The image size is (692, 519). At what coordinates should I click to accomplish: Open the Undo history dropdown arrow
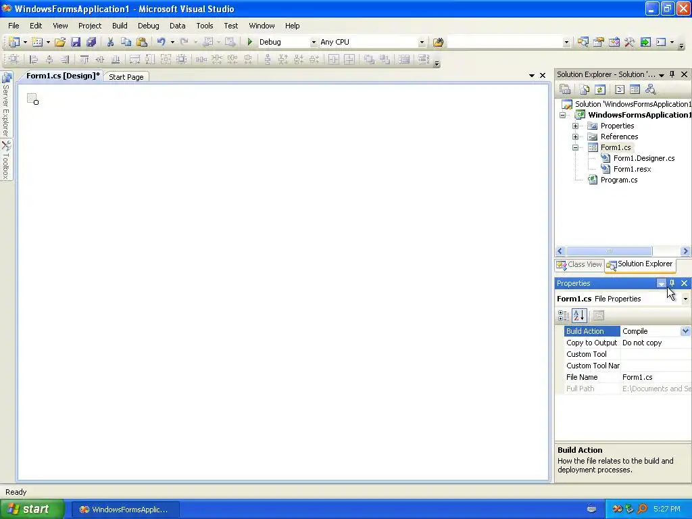pyautogui.click(x=172, y=43)
